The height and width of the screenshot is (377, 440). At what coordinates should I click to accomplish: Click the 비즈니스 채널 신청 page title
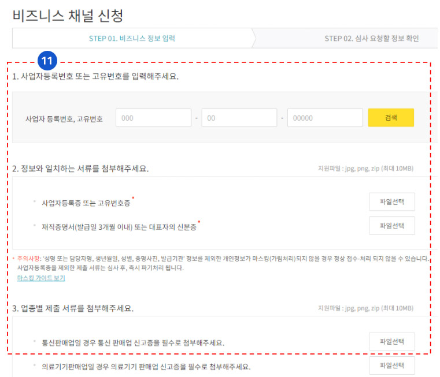point(68,15)
